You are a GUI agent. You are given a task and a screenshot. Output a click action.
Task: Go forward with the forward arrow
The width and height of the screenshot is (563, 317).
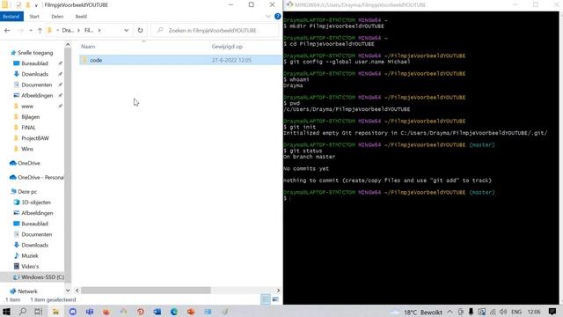point(20,31)
